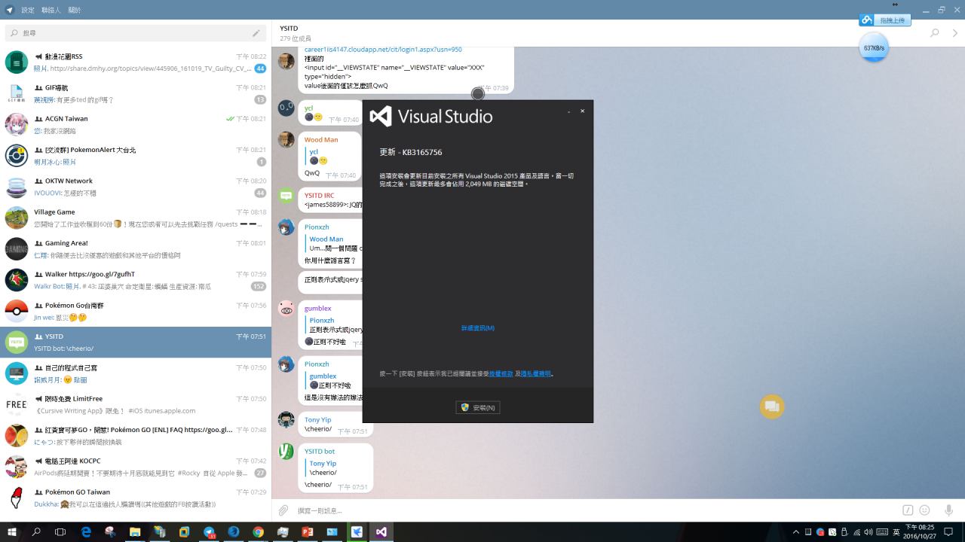Open the GIF導航 group chat

pyautogui.click(x=136, y=93)
